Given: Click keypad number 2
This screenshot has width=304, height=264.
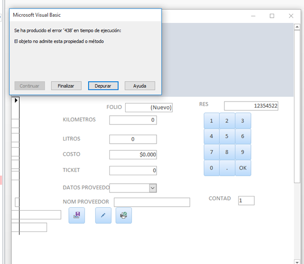Looking at the screenshot, I should 227,121.
